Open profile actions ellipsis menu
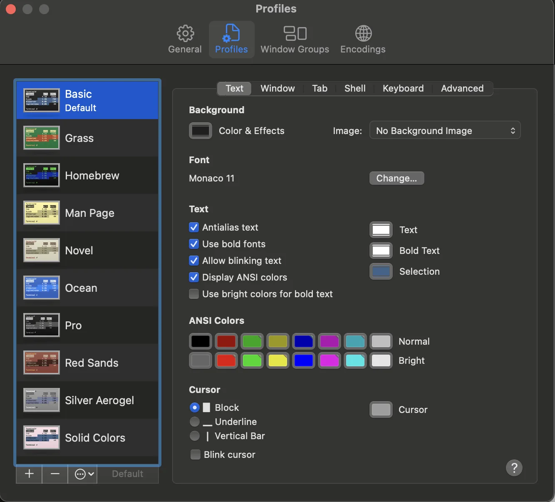 82,474
